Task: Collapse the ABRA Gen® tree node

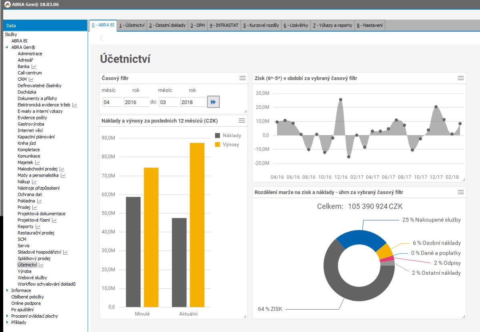Action: click(7, 47)
